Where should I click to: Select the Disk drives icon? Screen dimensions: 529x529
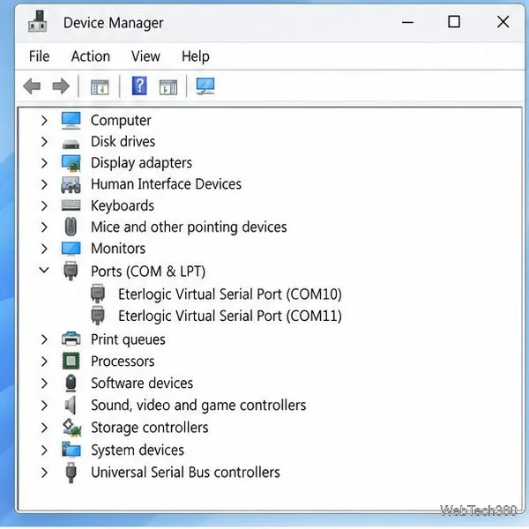click(71, 144)
